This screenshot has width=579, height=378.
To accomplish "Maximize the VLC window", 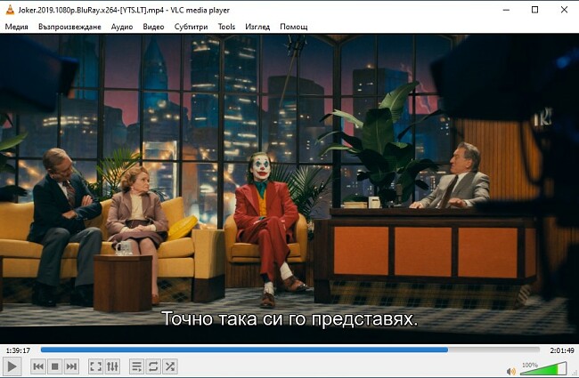I will pos(534,10).
